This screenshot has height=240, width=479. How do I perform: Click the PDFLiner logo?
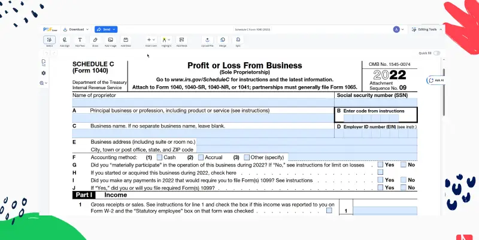50,29
